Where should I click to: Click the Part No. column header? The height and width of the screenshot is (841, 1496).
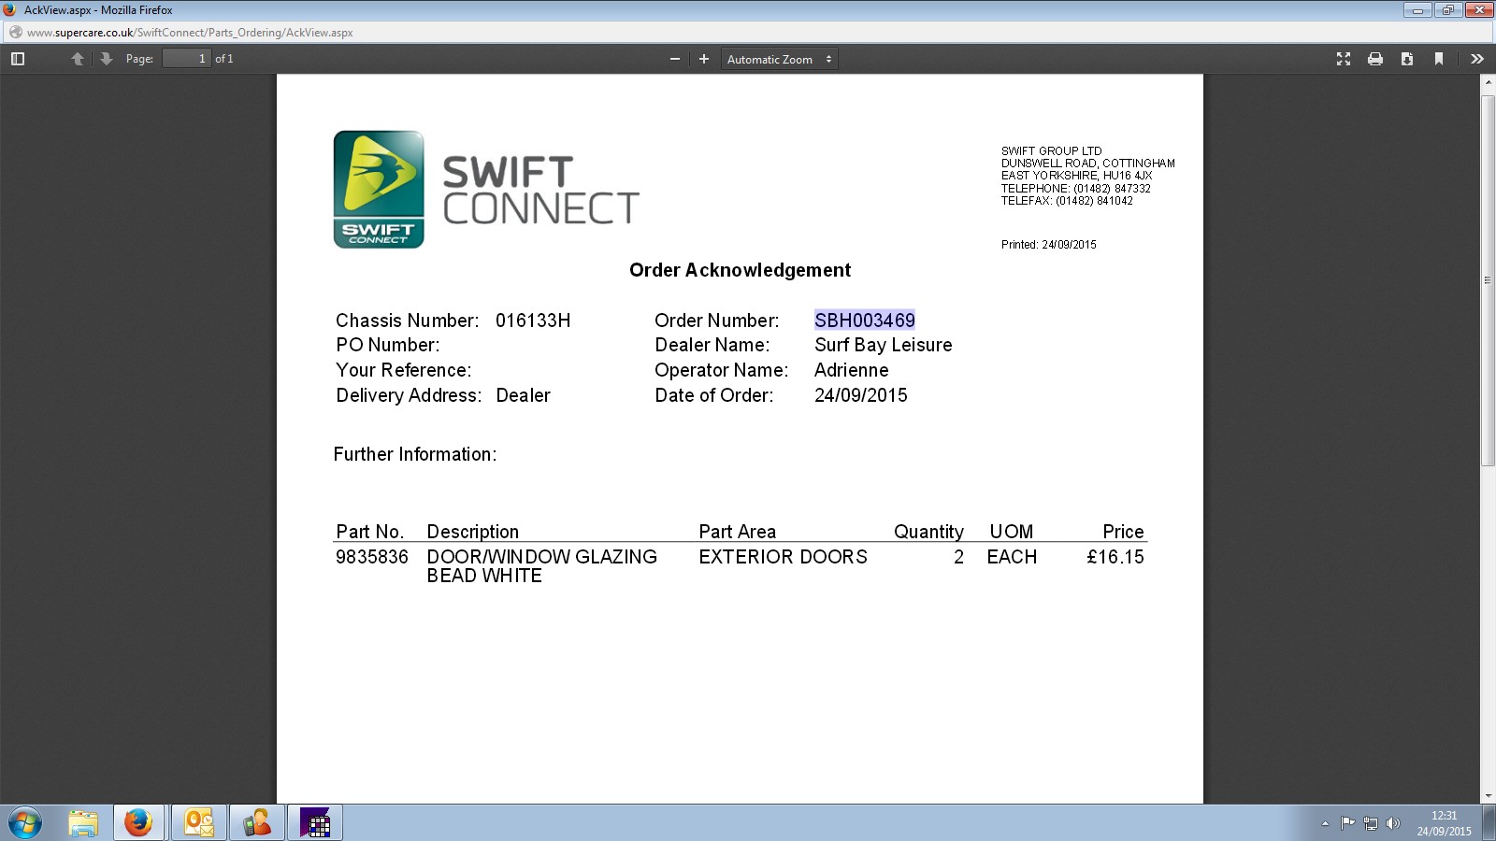(370, 532)
